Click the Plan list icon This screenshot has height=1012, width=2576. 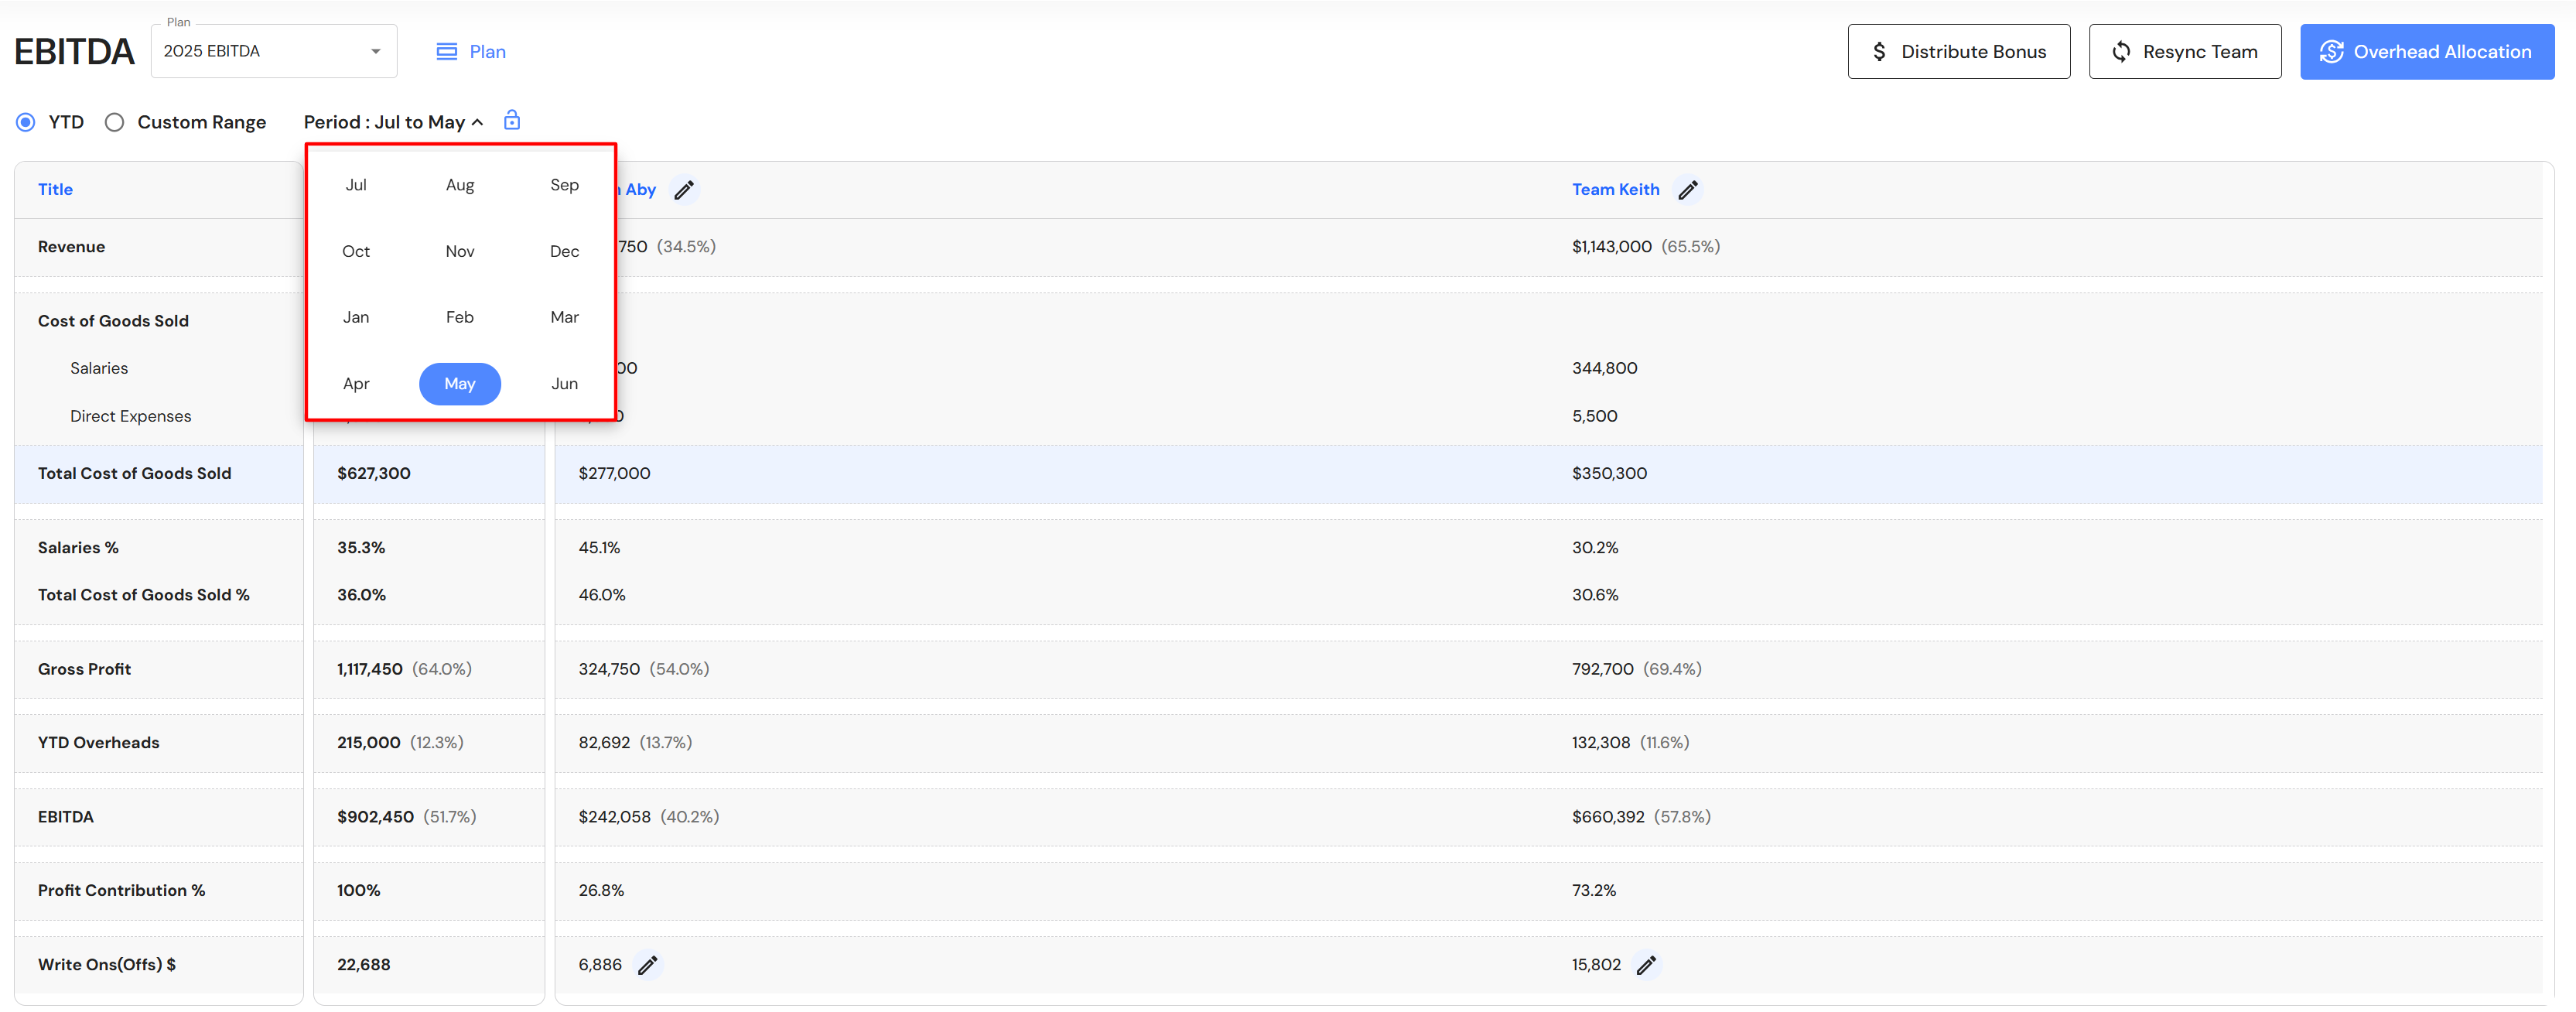[x=447, y=52]
